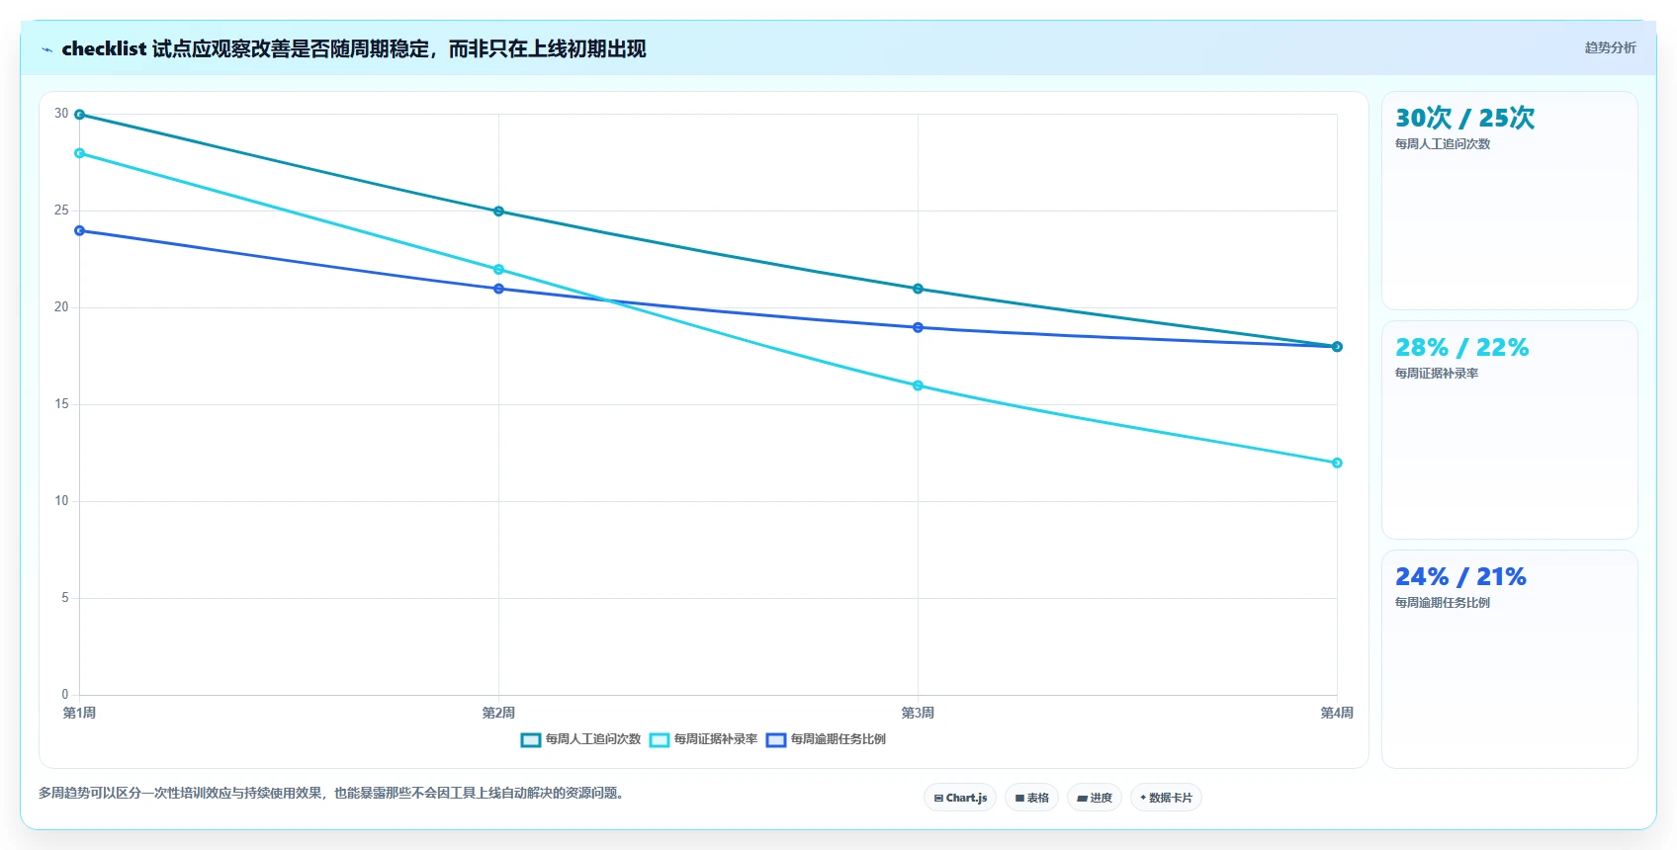Click the footnote beginning 多周趋势可以区分
Screen dimensions: 1677x850
(x=332, y=793)
